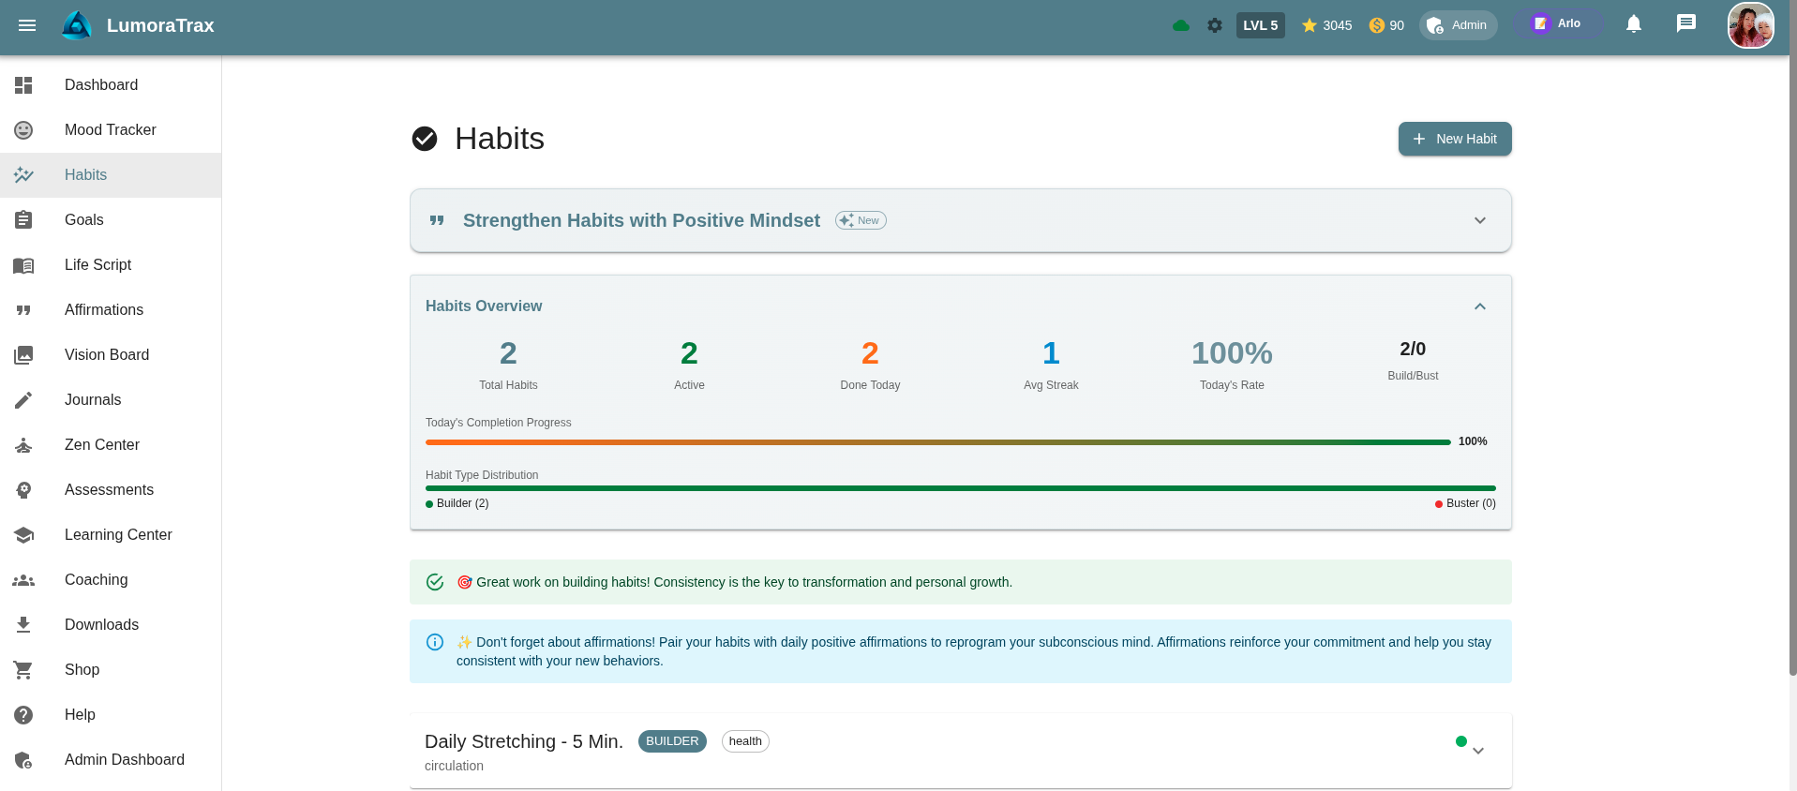Viewport: 1797px width, 791px height.
Task: Click Today's Completion Progress bar
Action: point(937,441)
